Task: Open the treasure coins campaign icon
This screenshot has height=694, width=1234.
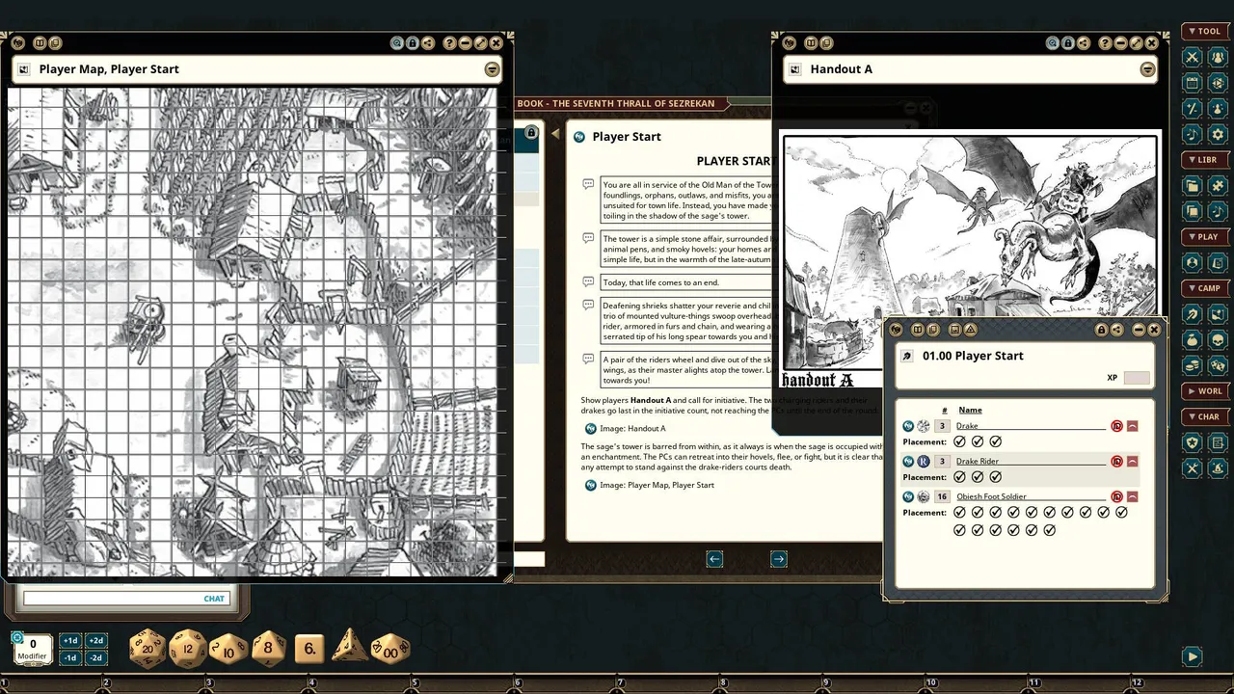Action: pyautogui.click(x=1193, y=365)
